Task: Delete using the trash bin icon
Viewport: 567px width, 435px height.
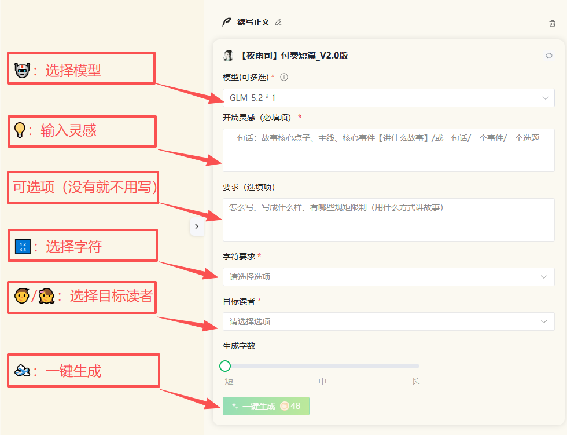Action: [552, 24]
